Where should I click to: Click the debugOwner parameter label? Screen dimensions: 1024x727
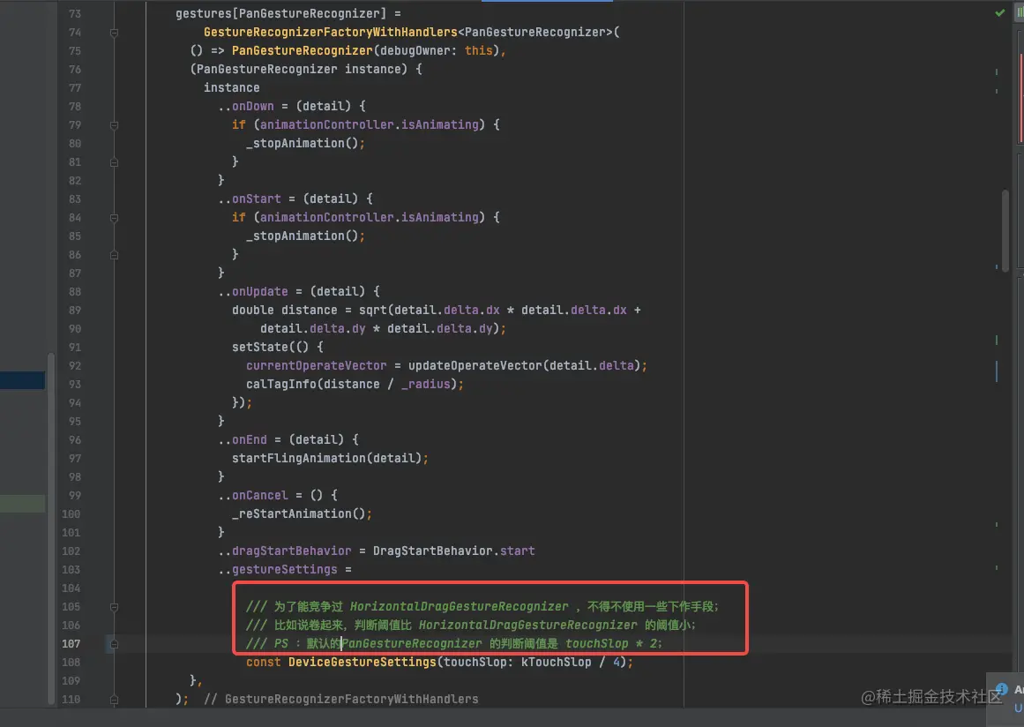[415, 50]
